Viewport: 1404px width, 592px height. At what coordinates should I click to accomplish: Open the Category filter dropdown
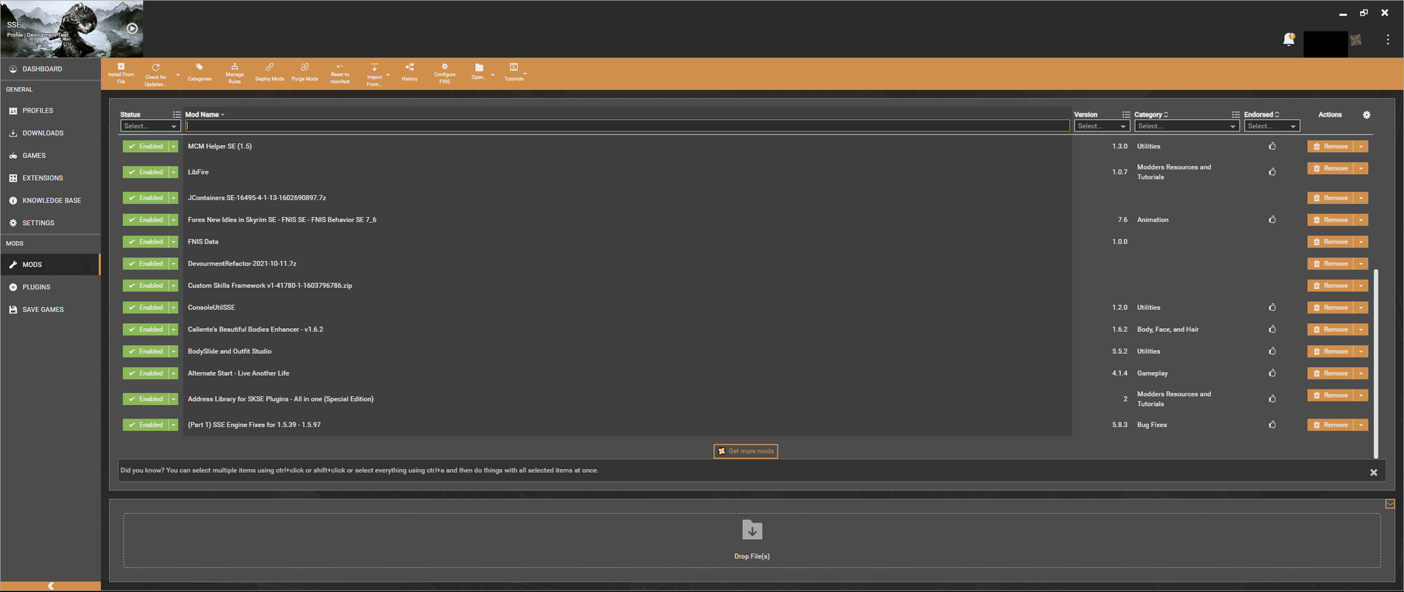click(1185, 126)
